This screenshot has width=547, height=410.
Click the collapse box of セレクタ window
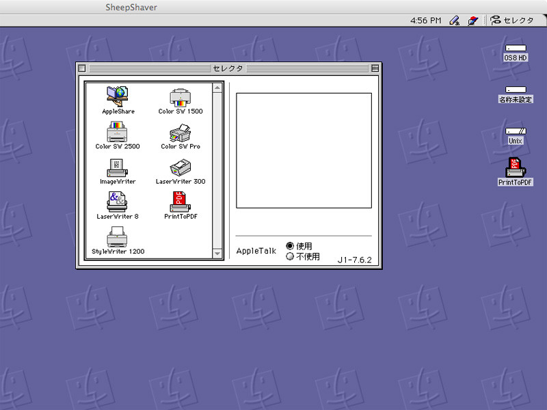375,68
